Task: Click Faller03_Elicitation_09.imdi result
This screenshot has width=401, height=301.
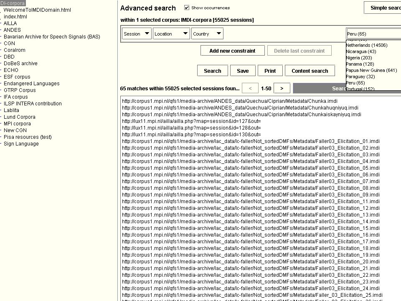Action: (x=251, y=195)
